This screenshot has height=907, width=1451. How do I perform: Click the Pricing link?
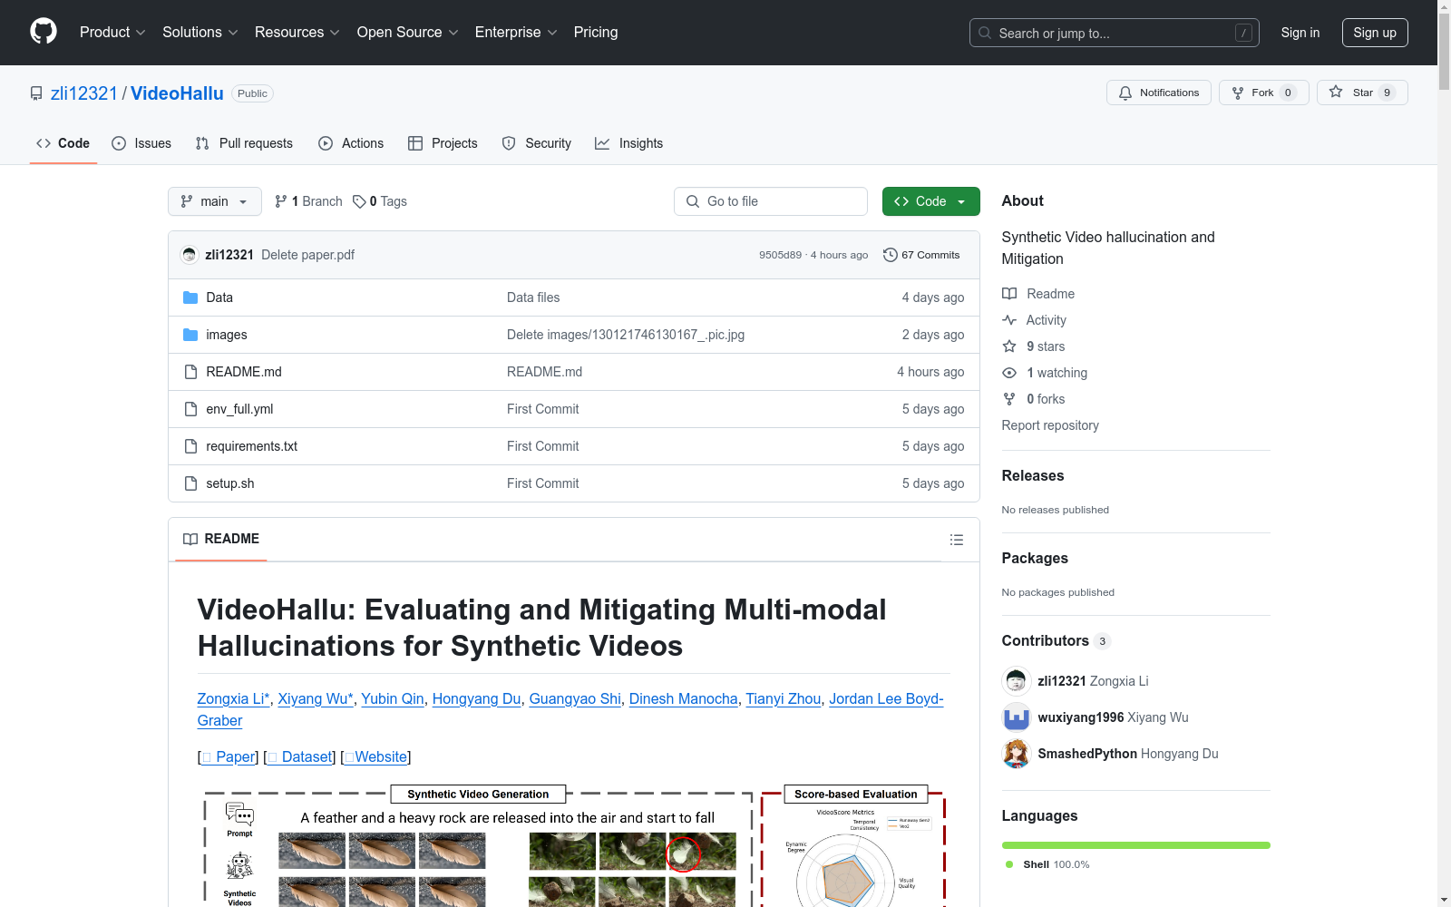(596, 33)
